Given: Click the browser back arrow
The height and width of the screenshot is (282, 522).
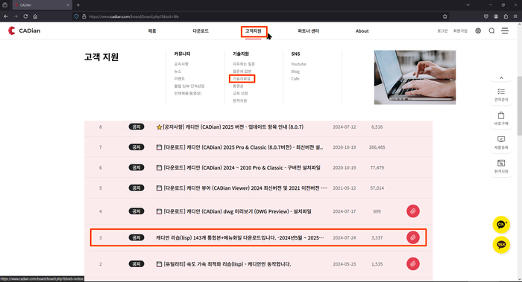Looking at the screenshot, I should point(6,16).
